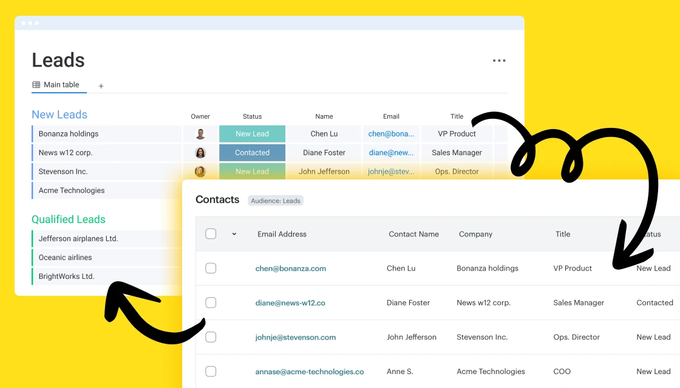This screenshot has width=680, height=388.
Task: Open the dropdown beside the select-all checkbox
Action: (x=234, y=233)
